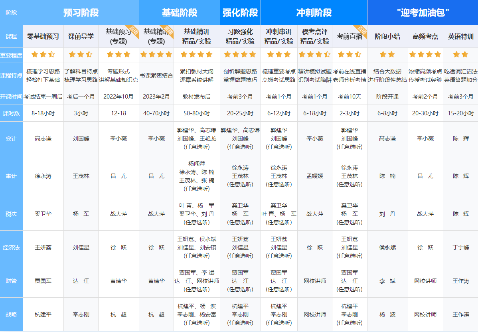
Task: Open the 冲刺串讲 精品/实验 course
Action: 279,36
